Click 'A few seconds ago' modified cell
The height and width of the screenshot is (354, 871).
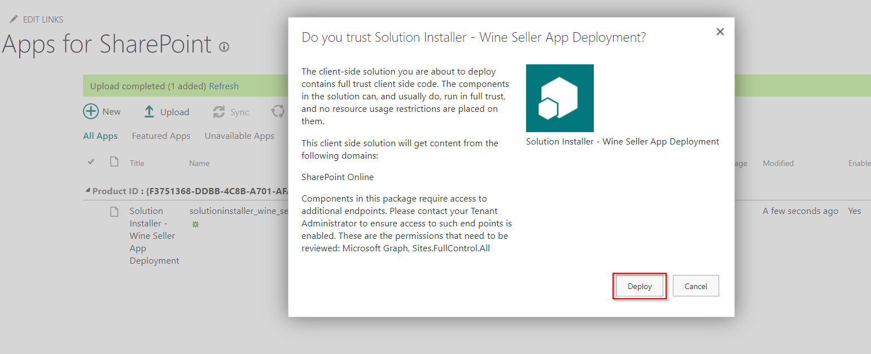800,211
